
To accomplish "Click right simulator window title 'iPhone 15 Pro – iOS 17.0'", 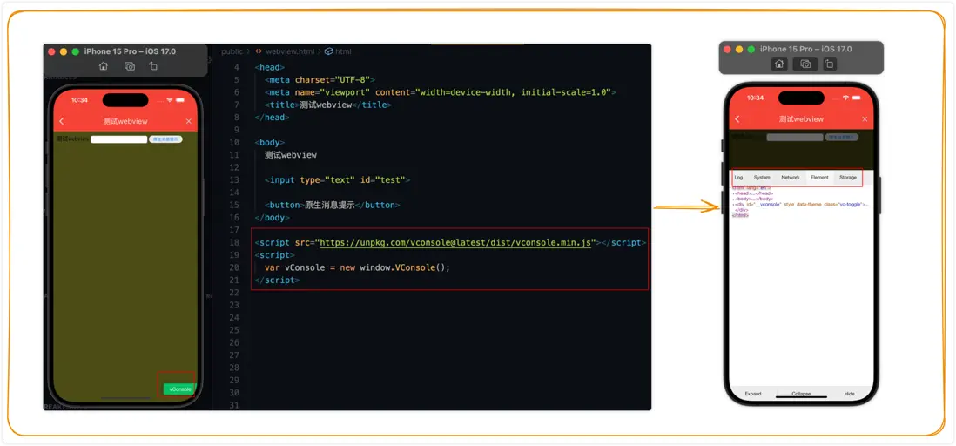I will [x=805, y=49].
